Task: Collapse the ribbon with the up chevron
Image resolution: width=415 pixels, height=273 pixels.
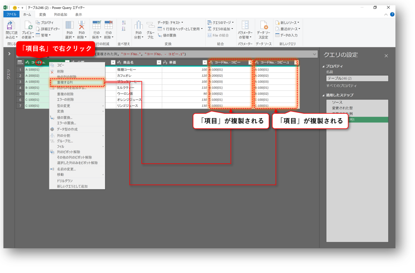Action: [386, 15]
